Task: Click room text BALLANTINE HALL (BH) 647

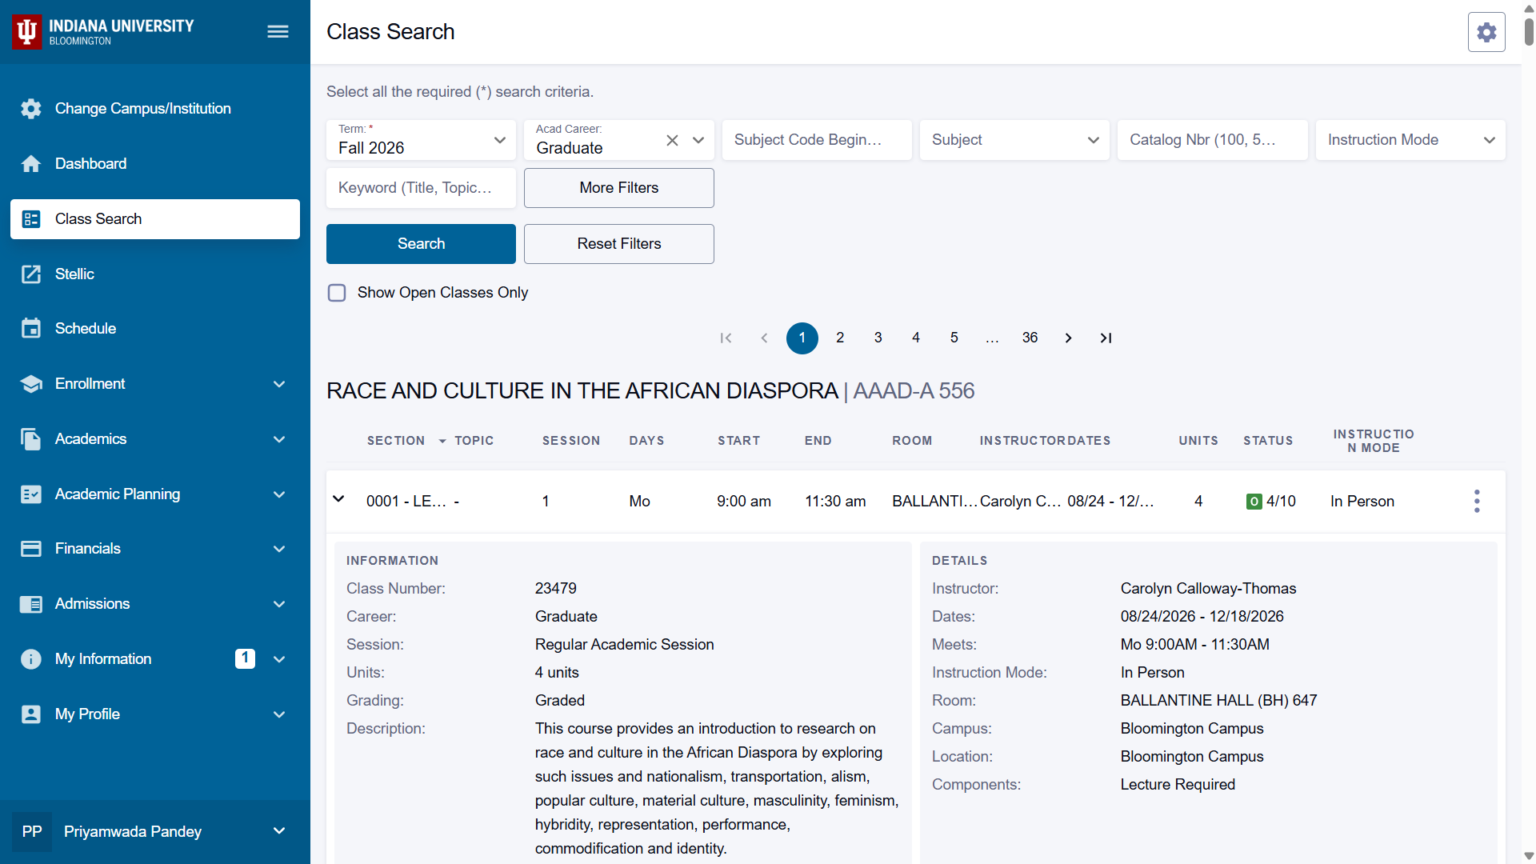Action: click(x=1218, y=701)
